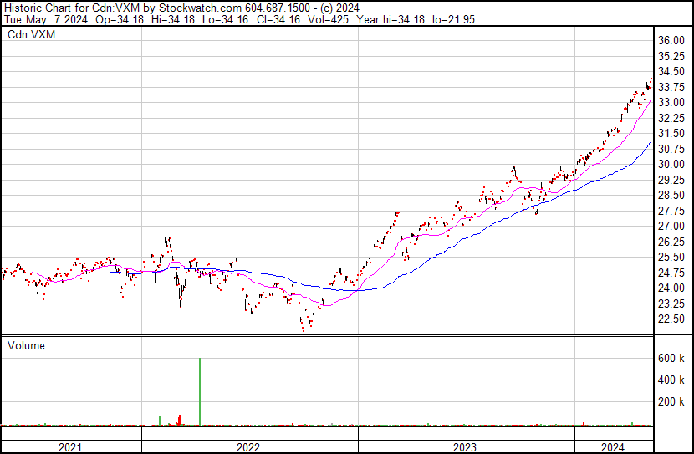Click the 30.00 price axis label
This screenshot has width=694, height=454.
(x=671, y=165)
